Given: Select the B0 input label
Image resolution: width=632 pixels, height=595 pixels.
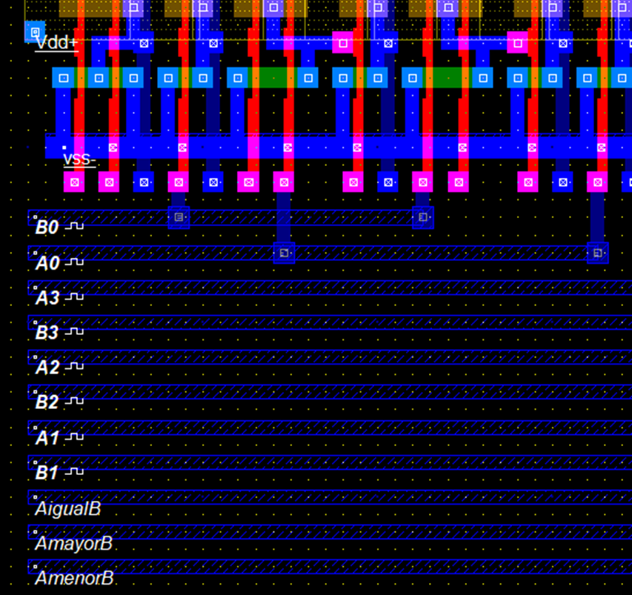Looking at the screenshot, I should [x=47, y=227].
